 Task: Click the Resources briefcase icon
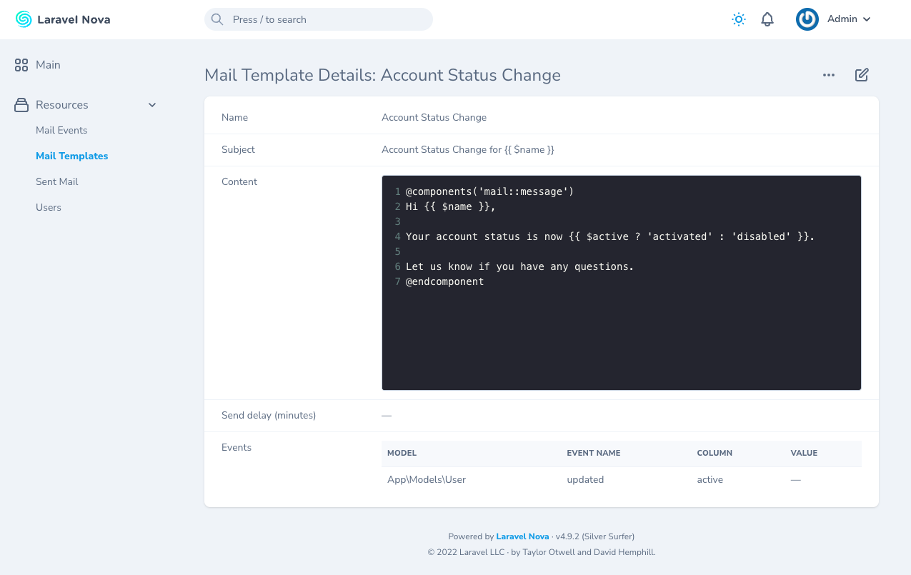21,105
